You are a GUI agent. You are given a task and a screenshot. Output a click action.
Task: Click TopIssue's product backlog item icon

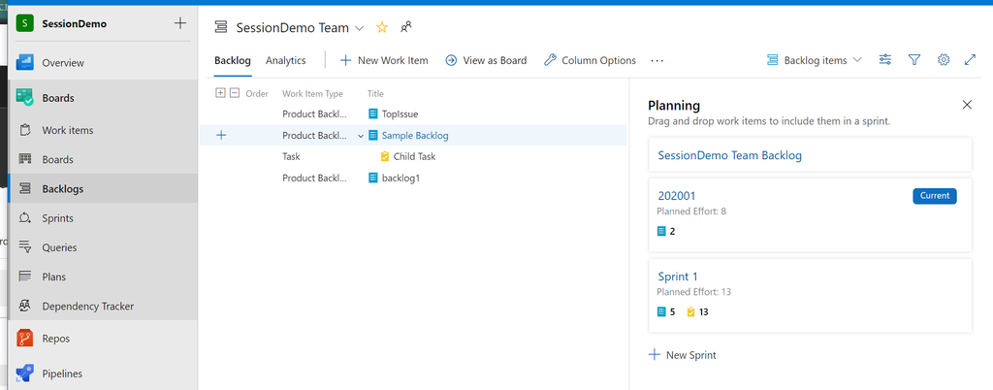pyautogui.click(x=373, y=114)
